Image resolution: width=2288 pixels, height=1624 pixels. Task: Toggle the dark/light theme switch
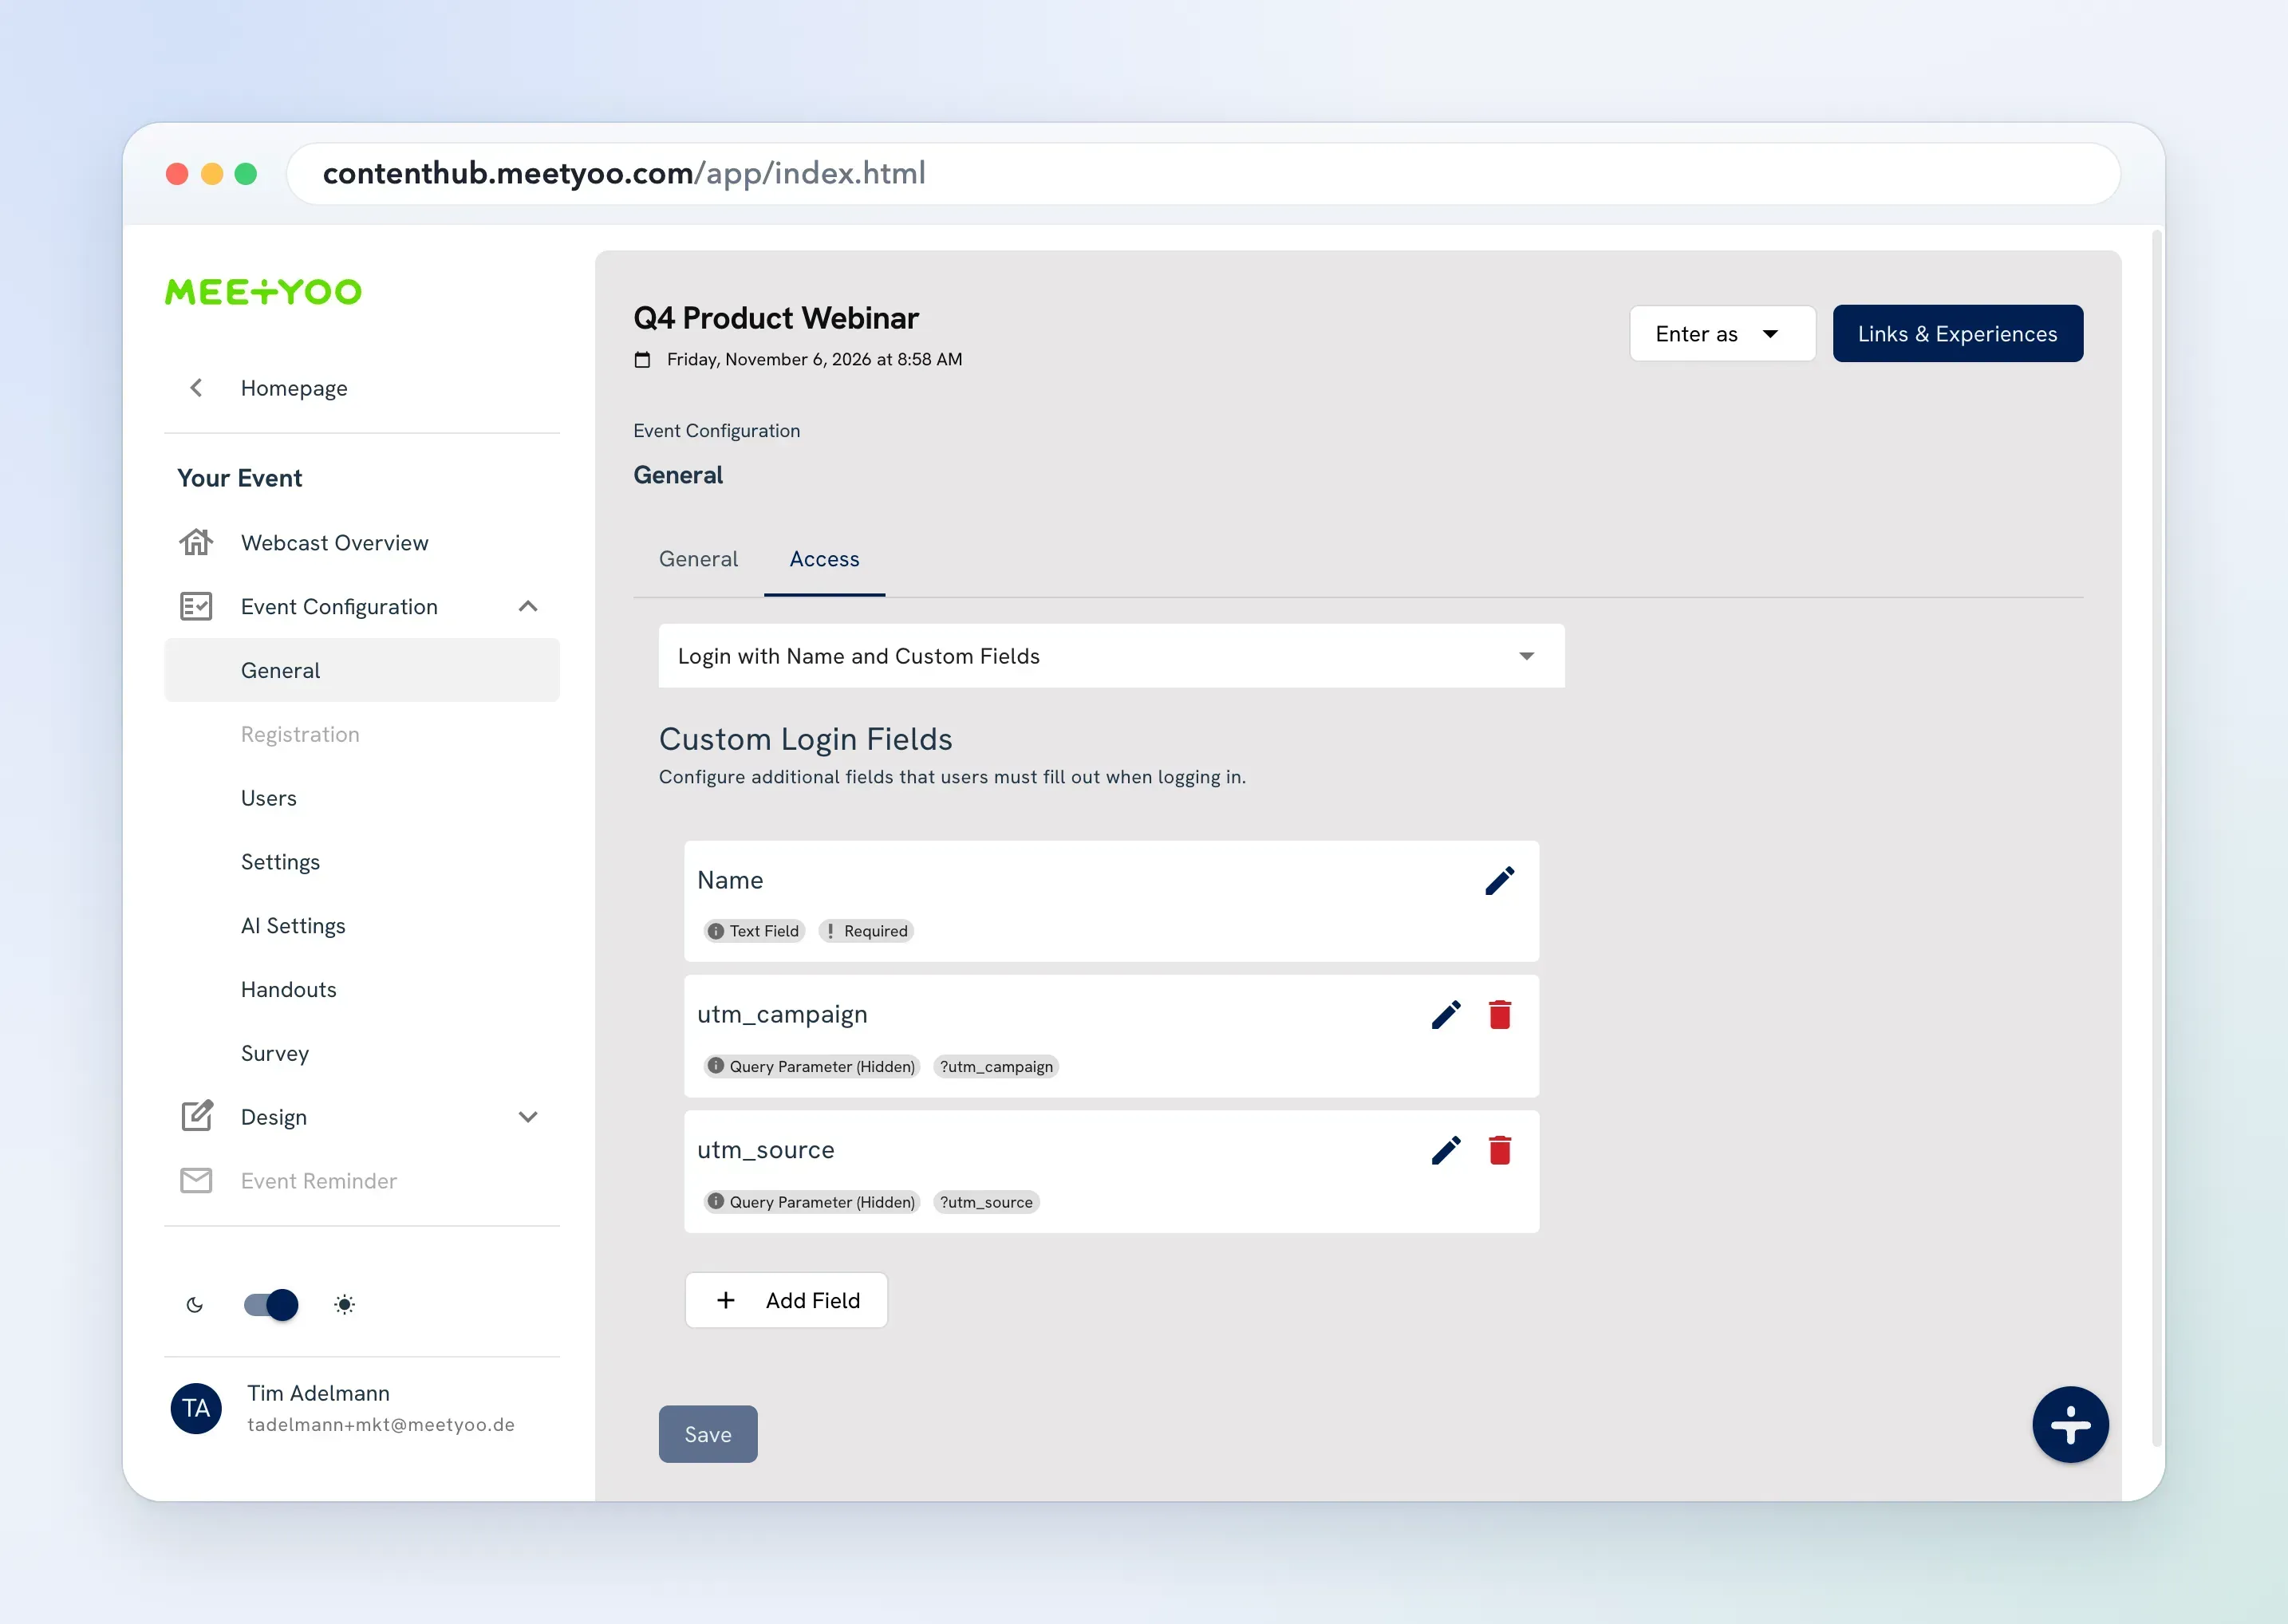pyautogui.click(x=271, y=1305)
